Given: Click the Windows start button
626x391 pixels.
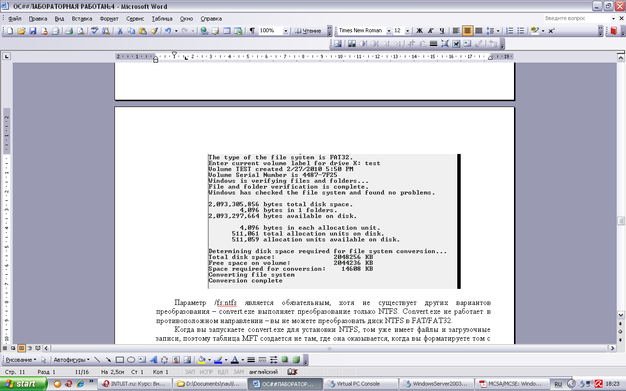Looking at the screenshot, I should pos(23,384).
